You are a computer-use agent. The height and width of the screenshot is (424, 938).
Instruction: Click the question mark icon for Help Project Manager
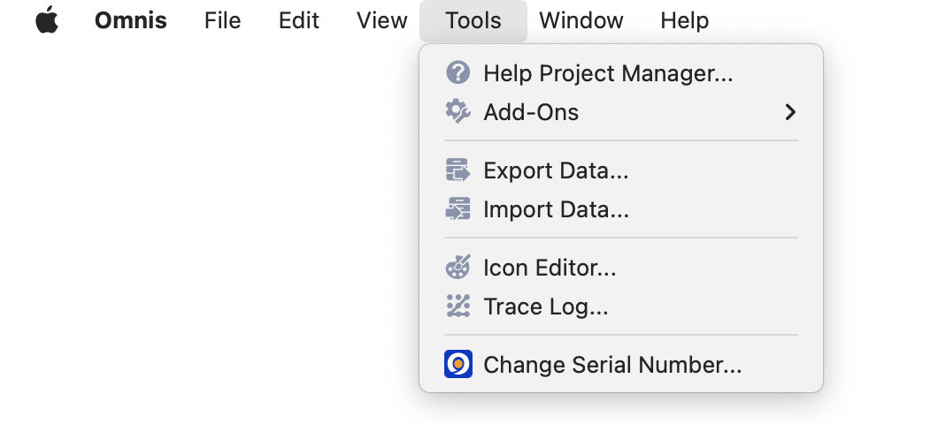pyautogui.click(x=458, y=72)
